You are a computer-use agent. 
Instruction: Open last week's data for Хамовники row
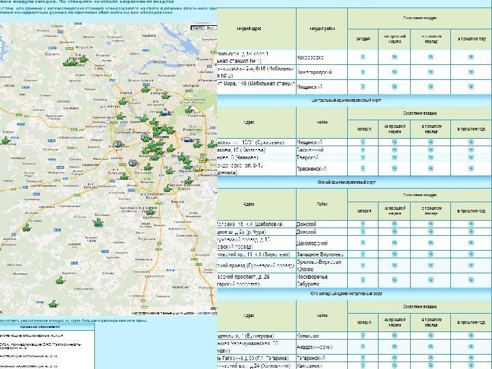pyautogui.click(x=394, y=366)
